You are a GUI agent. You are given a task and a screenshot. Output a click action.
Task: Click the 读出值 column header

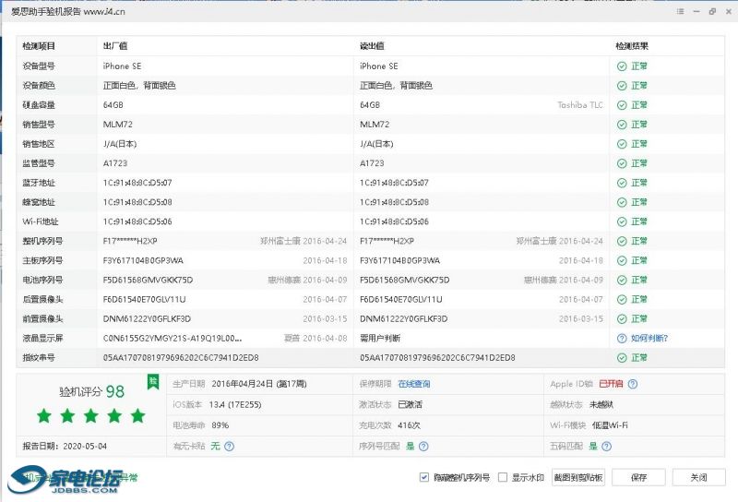(372, 46)
